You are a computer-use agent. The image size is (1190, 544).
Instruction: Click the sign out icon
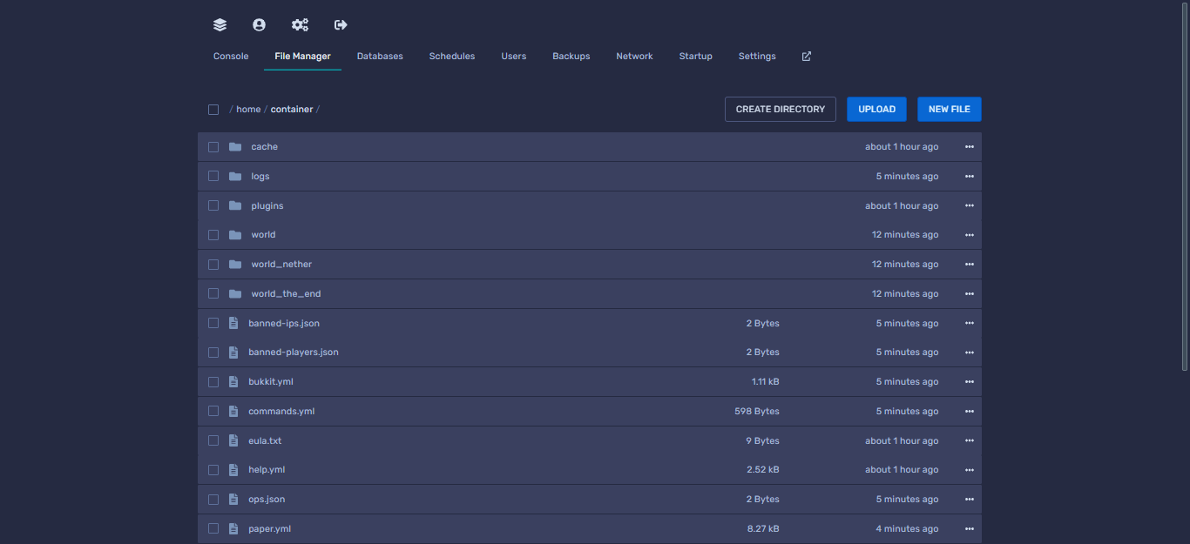(x=341, y=25)
